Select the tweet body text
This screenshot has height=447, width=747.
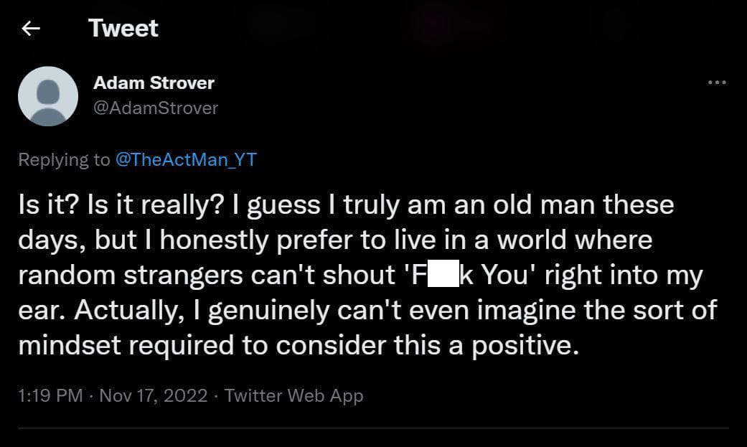pos(359,274)
